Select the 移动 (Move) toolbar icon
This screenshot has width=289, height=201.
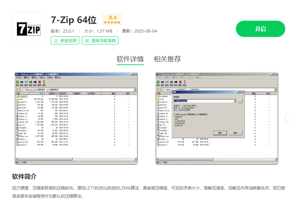pos(35,82)
